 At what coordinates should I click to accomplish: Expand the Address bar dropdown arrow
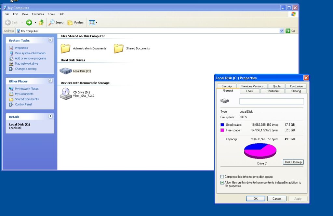[282, 31]
